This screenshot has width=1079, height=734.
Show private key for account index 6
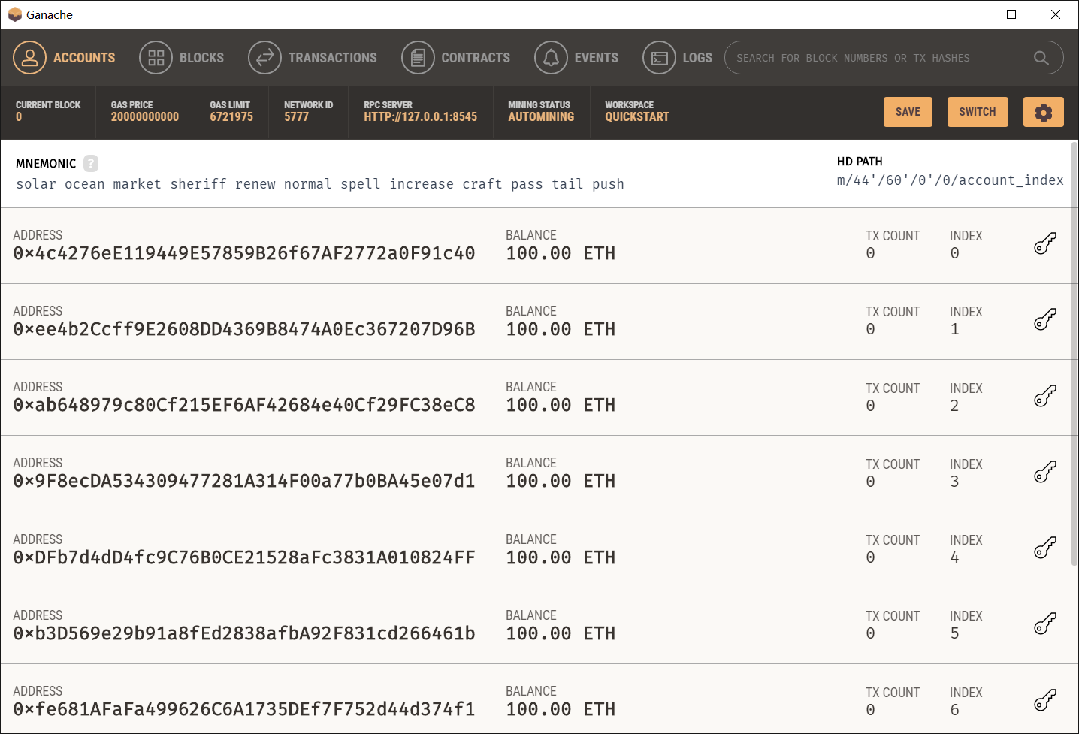point(1045,700)
